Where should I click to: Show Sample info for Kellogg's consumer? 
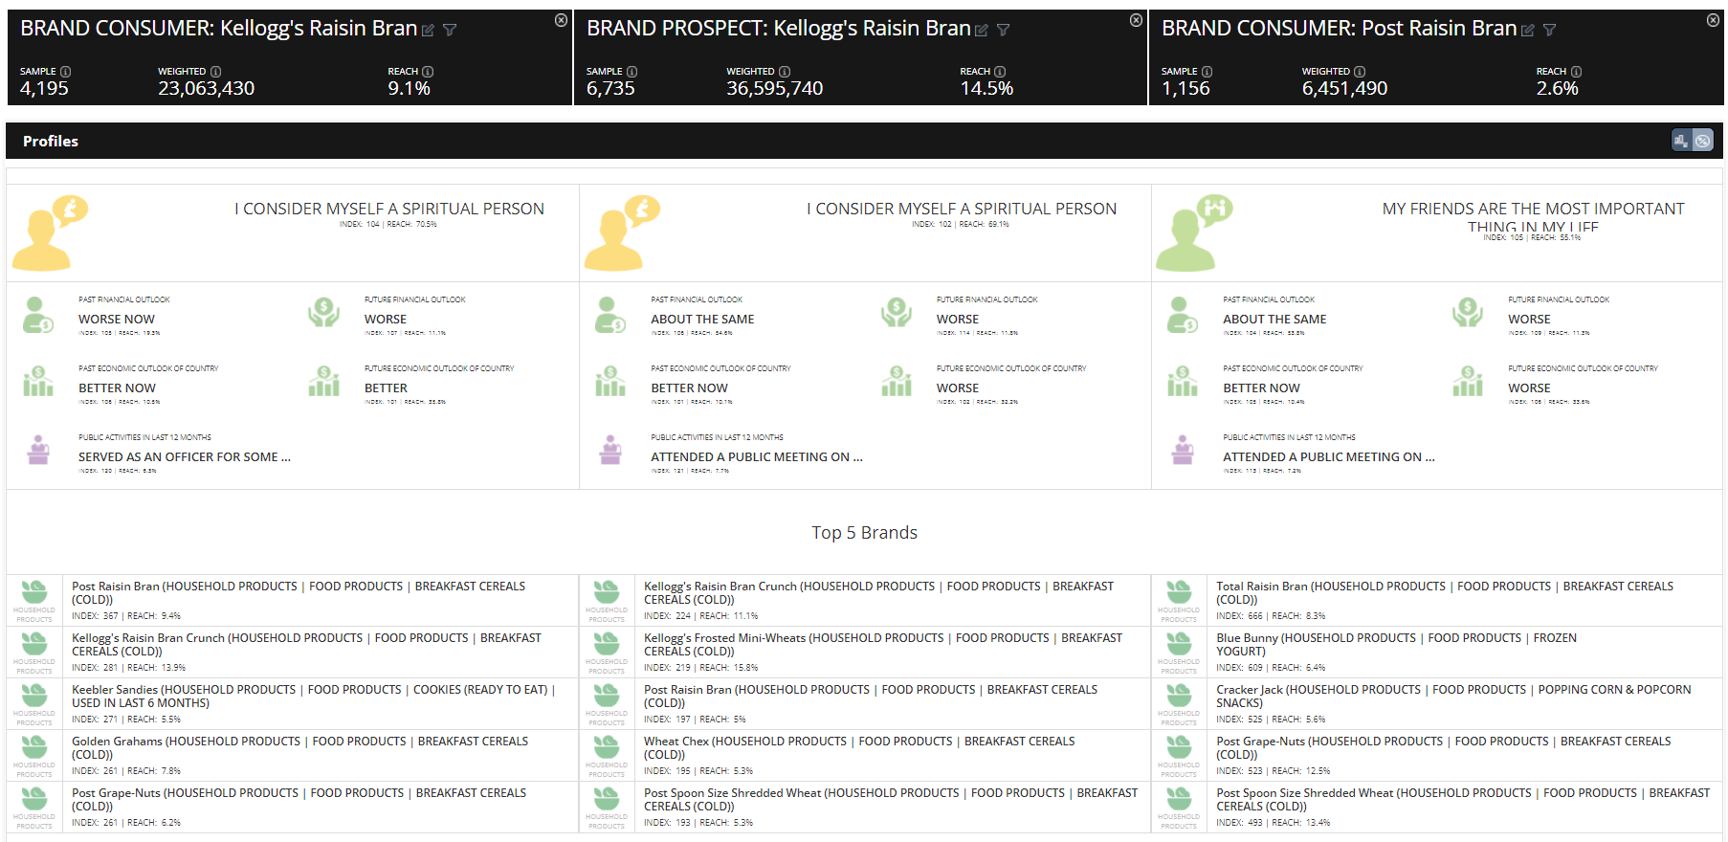tap(65, 72)
